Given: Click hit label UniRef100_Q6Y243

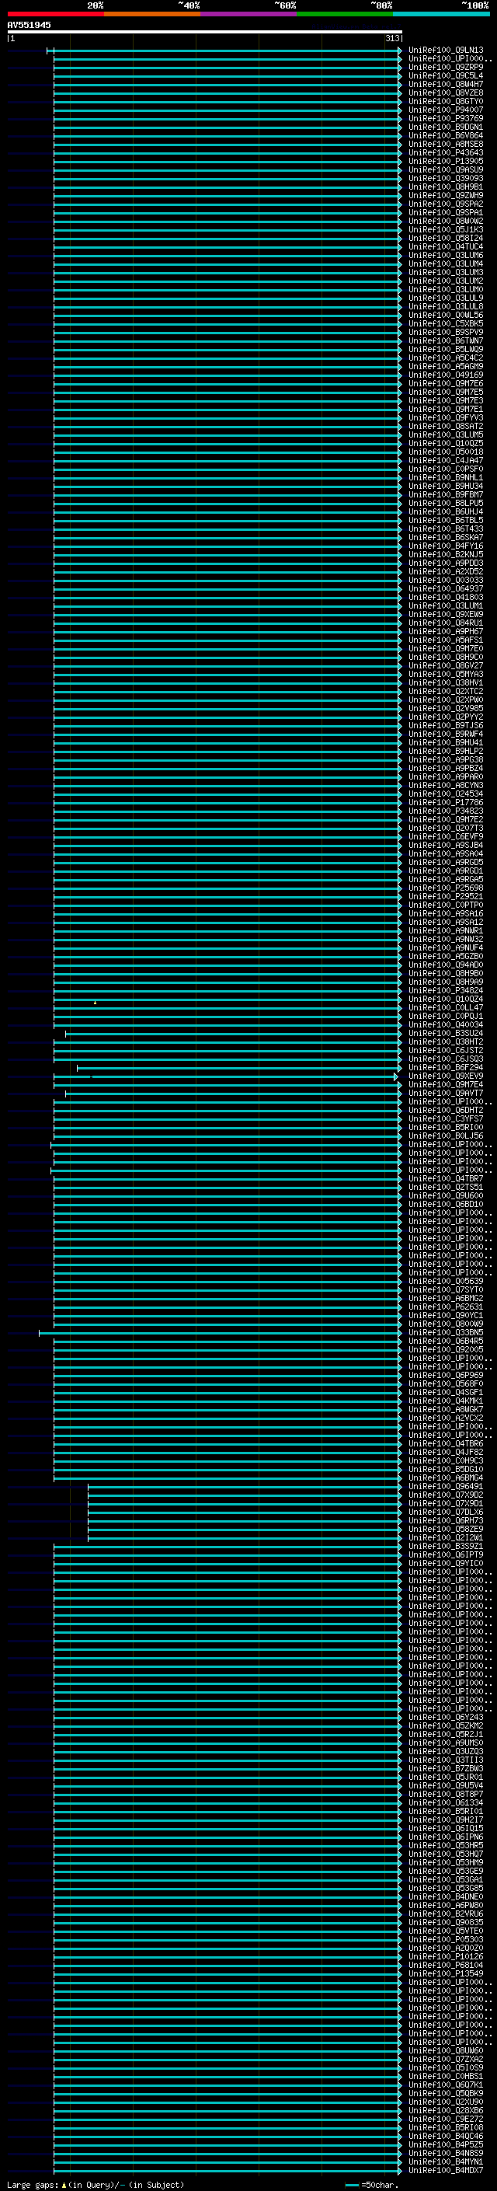Looking at the screenshot, I should click(446, 1717).
